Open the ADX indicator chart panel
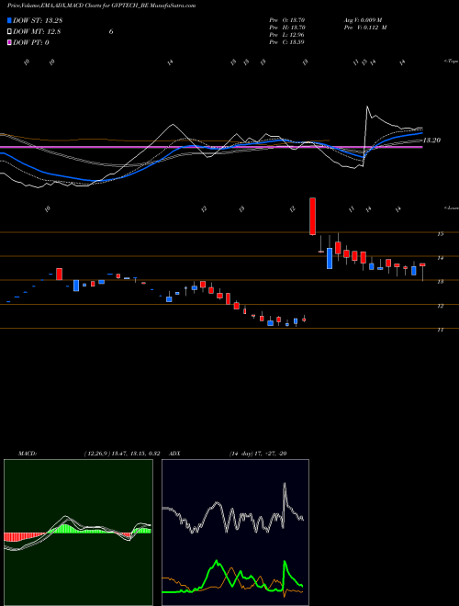The width and height of the screenshot is (459, 606). pos(235,532)
